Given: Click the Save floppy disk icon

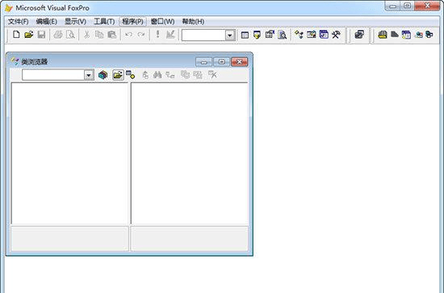Looking at the screenshot, I should (x=41, y=35).
